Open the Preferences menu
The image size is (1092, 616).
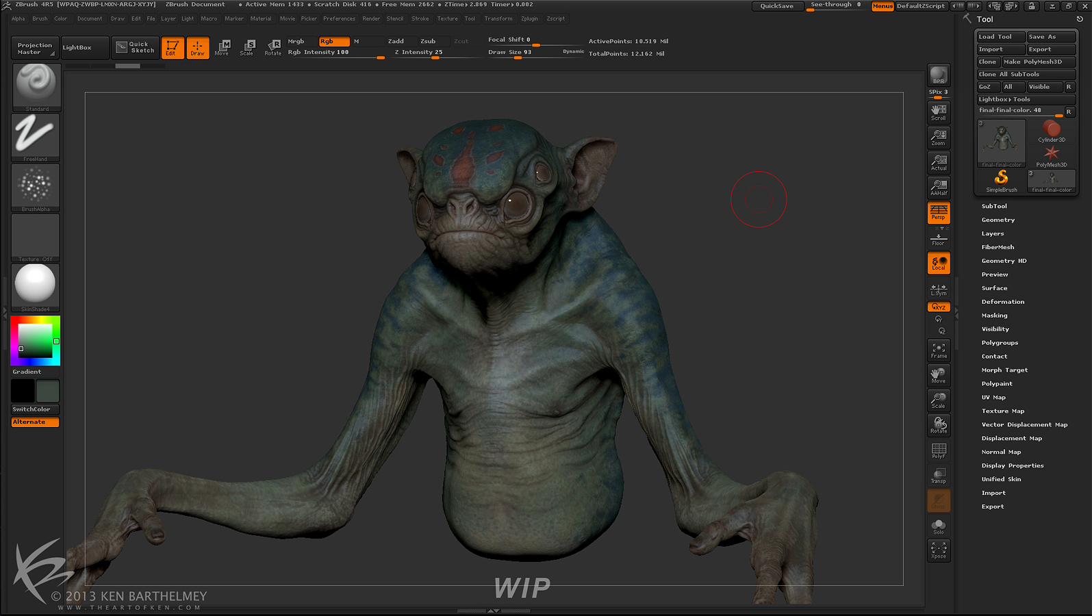click(x=339, y=18)
